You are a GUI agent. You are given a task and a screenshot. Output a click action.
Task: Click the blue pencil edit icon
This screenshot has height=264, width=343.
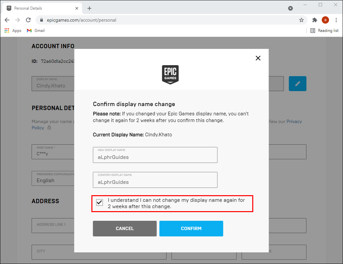pyautogui.click(x=297, y=83)
